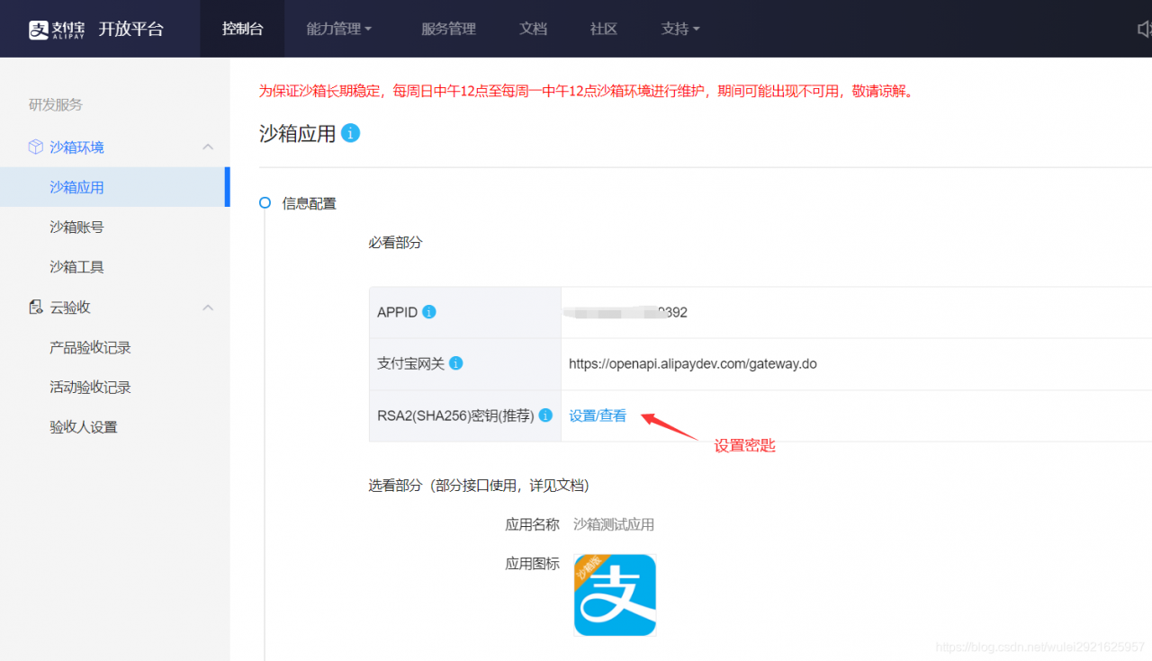
Task: Click the info icon next to APPID
Action: pos(429,312)
